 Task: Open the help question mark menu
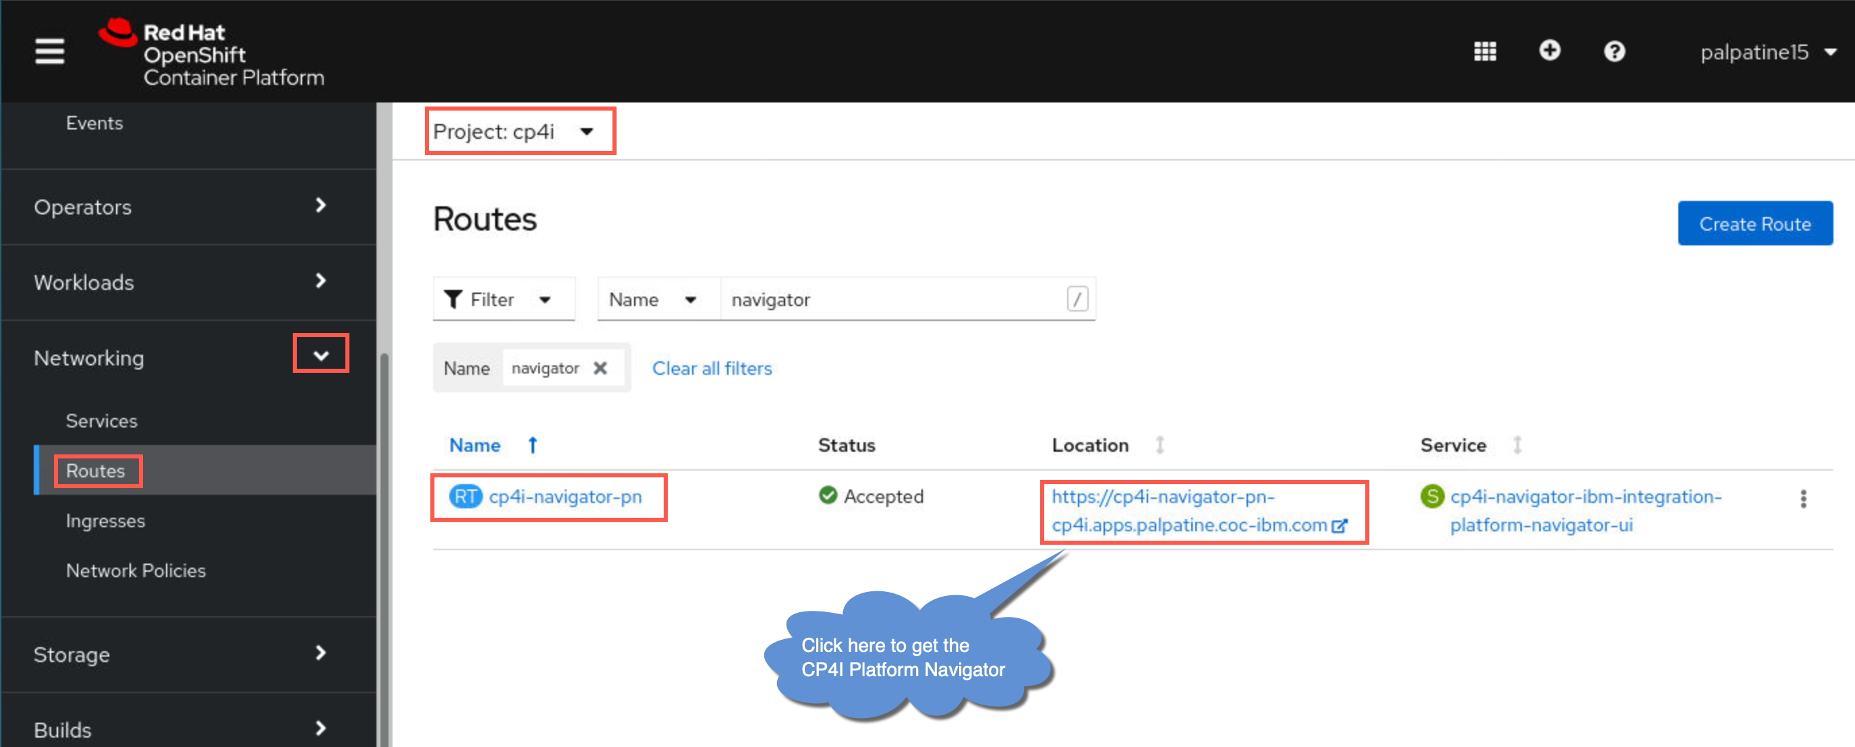coord(1614,52)
